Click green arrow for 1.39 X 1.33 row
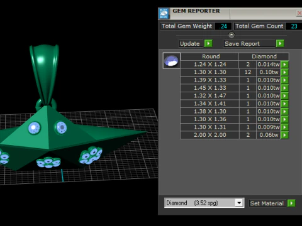Screen dimensions: 302x226 click(x=284, y=80)
